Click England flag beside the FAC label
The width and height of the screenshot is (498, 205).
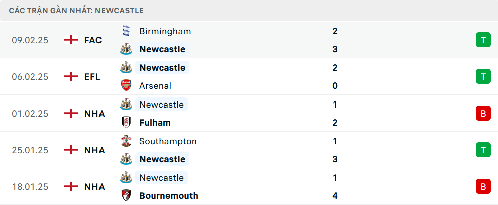point(71,40)
